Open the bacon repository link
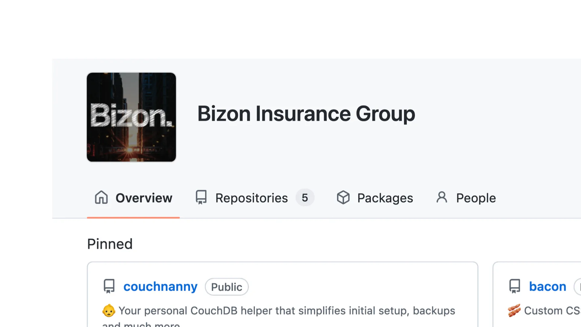The height and width of the screenshot is (327, 581). 547,286
